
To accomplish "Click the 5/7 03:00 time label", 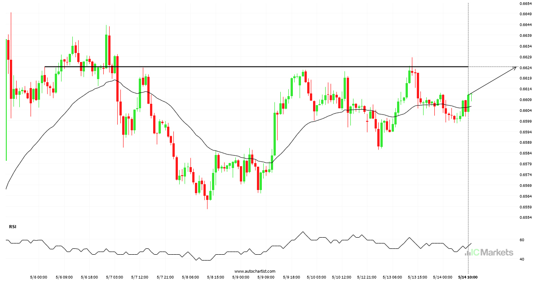I will click(x=115, y=277).
